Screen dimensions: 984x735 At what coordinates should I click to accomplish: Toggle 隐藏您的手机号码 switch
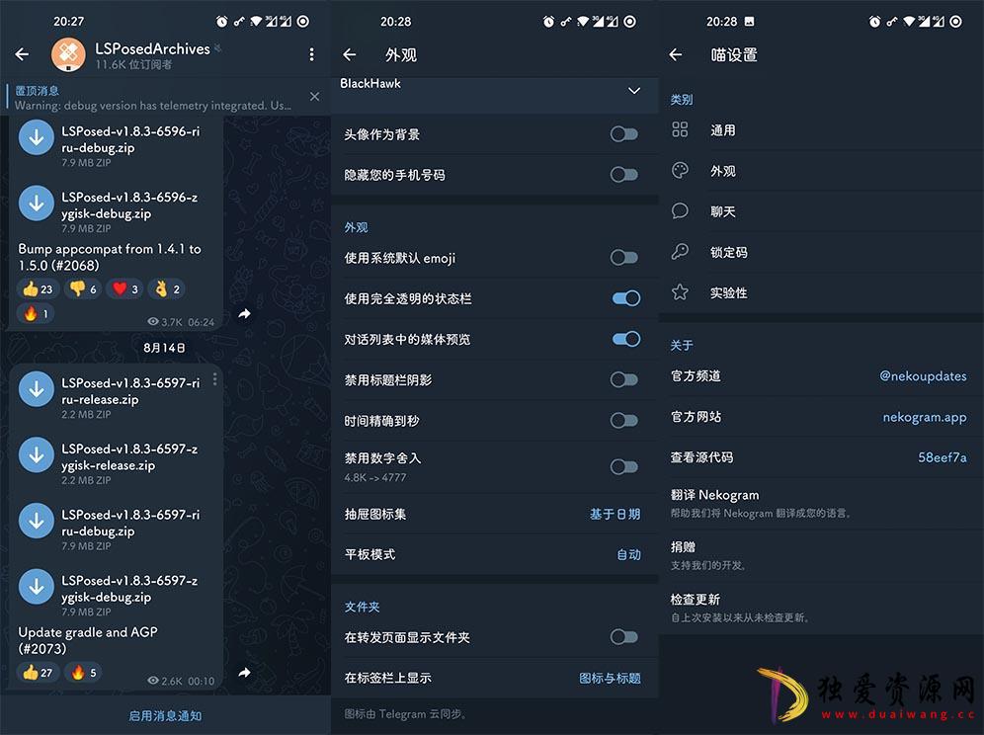click(x=624, y=175)
